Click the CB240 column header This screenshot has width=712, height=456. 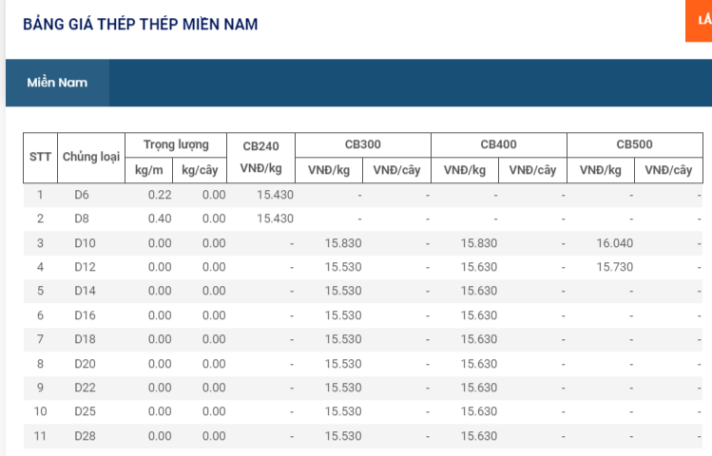(x=260, y=146)
